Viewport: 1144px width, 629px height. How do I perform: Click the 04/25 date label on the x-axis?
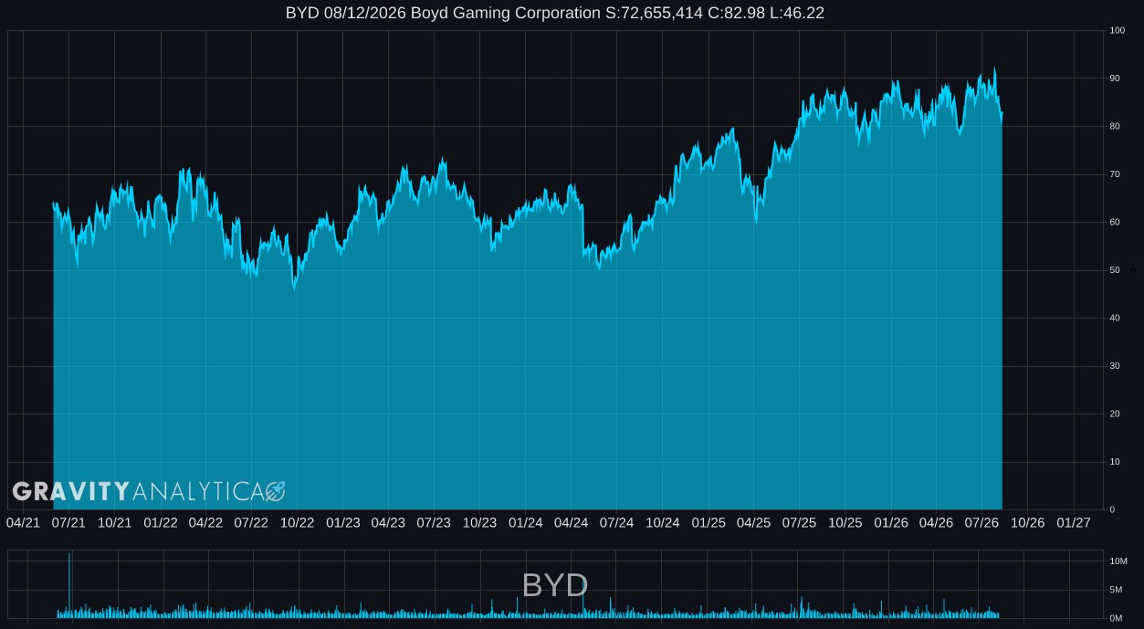(x=753, y=523)
